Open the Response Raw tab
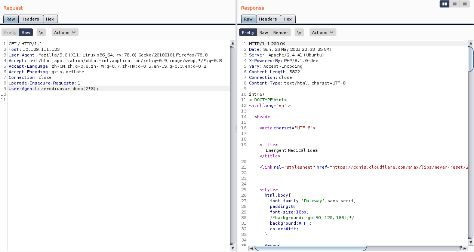 [249, 19]
